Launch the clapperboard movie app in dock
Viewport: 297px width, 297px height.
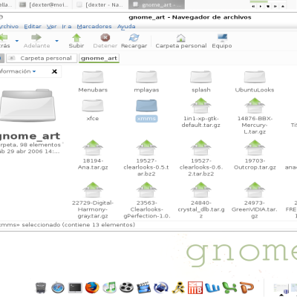point(144,287)
